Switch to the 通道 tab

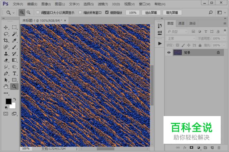[181, 23]
